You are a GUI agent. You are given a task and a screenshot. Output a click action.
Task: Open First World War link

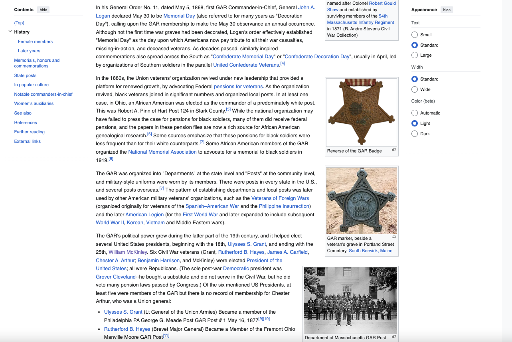click(x=200, y=214)
